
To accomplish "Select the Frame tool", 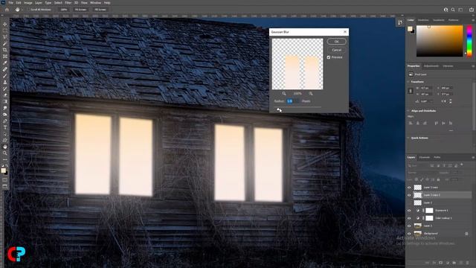I will coord(5,57).
